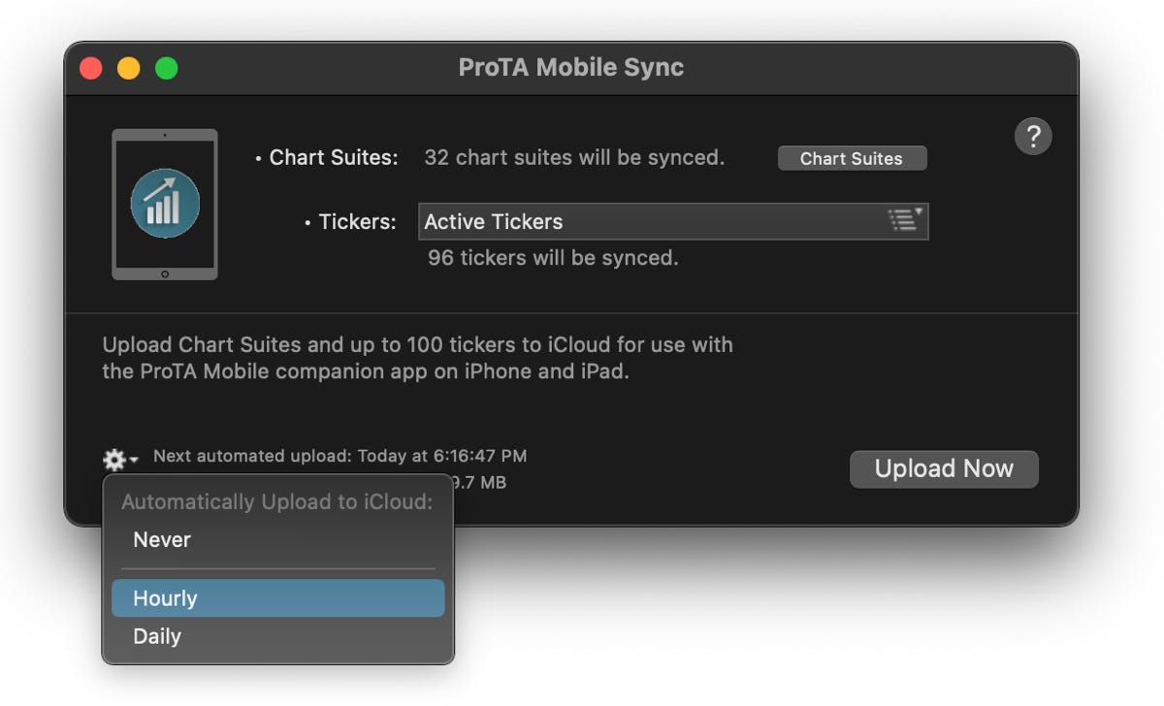Open the help question mark button
The width and height of the screenshot is (1164, 706).
click(1033, 136)
